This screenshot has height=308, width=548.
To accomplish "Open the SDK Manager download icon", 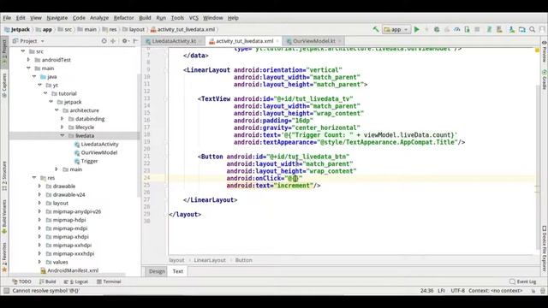I will click(512, 30).
